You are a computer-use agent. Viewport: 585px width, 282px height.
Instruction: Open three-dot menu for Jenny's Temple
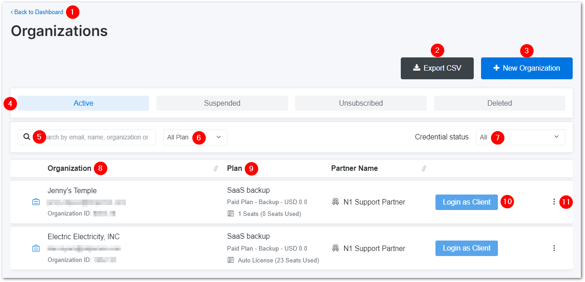(554, 202)
